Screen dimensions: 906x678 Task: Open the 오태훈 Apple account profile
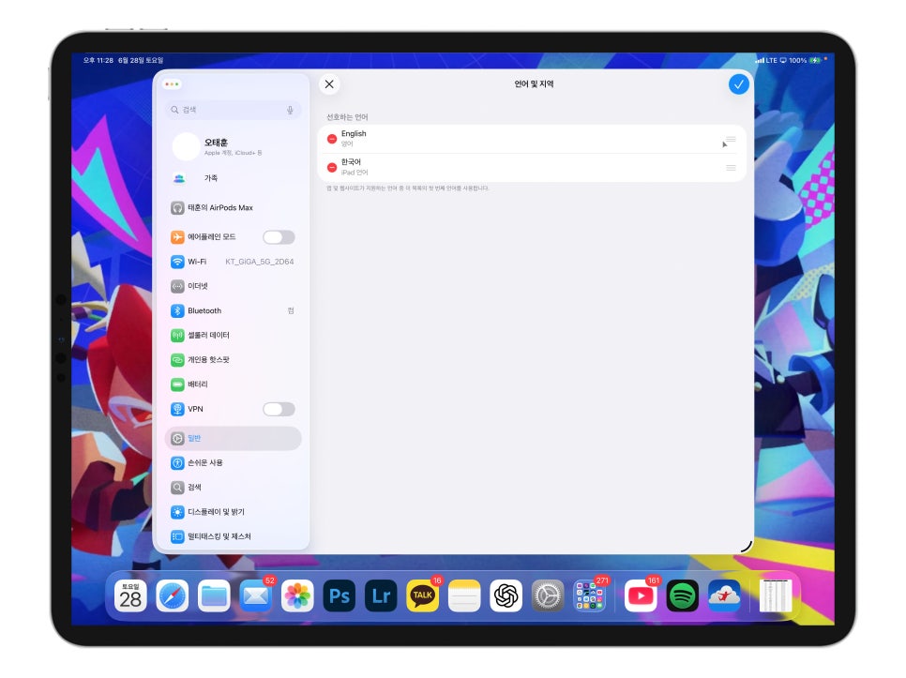[x=233, y=146]
